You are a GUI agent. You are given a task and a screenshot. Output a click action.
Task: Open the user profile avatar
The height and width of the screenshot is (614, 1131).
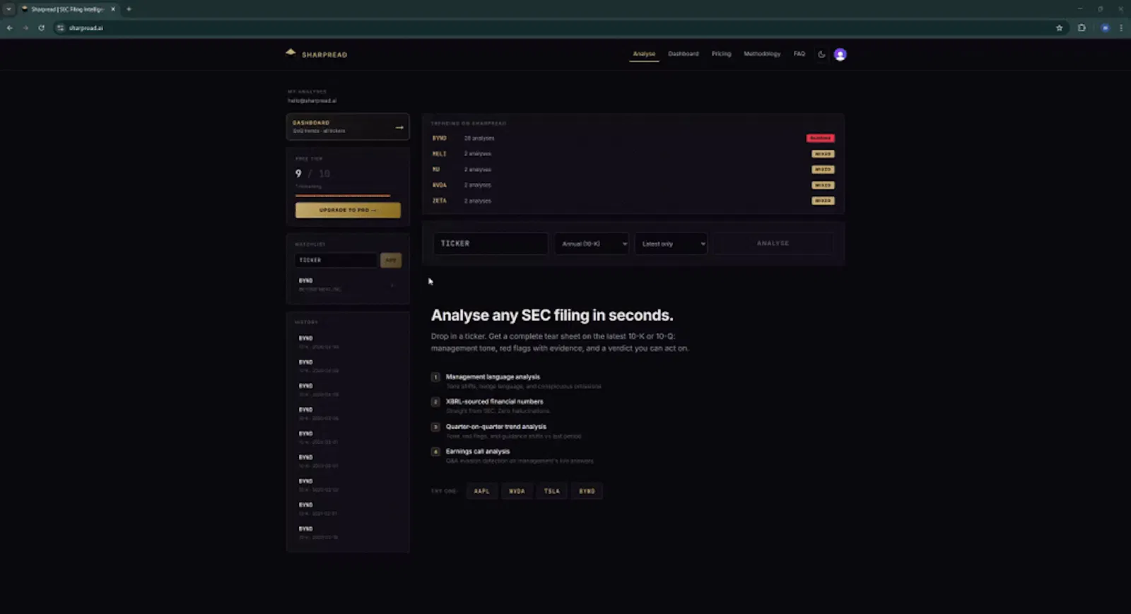[x=840, y=54]
